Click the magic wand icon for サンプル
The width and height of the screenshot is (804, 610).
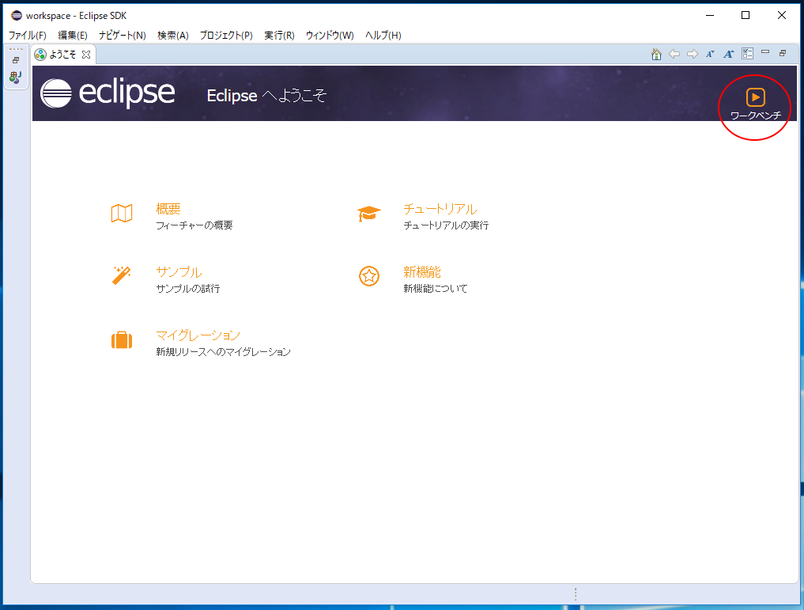pyautogui.click(x=122, y=275)
